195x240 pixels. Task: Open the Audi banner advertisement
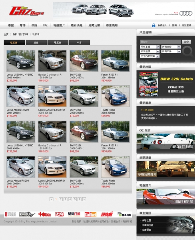tap(124, 11)
